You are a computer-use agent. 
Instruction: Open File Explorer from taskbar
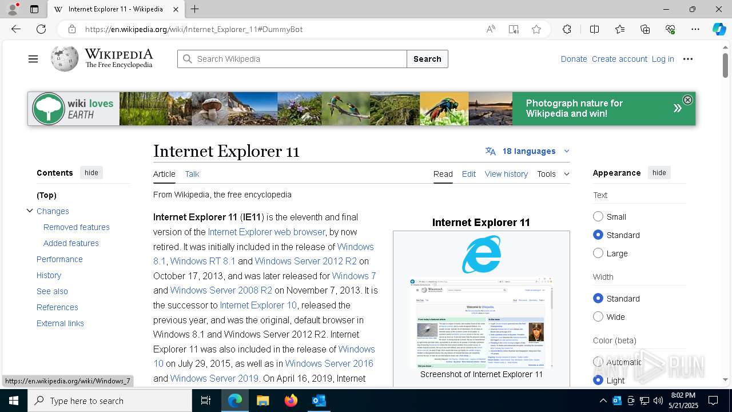(262, 401)
